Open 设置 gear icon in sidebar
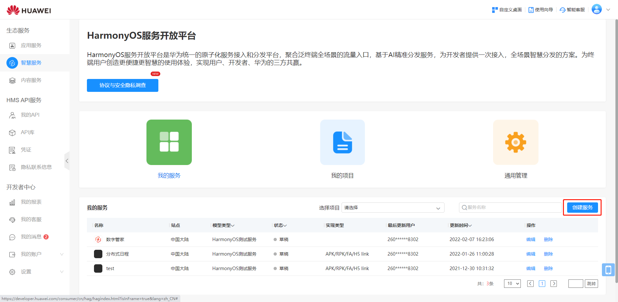 [12, 272]
